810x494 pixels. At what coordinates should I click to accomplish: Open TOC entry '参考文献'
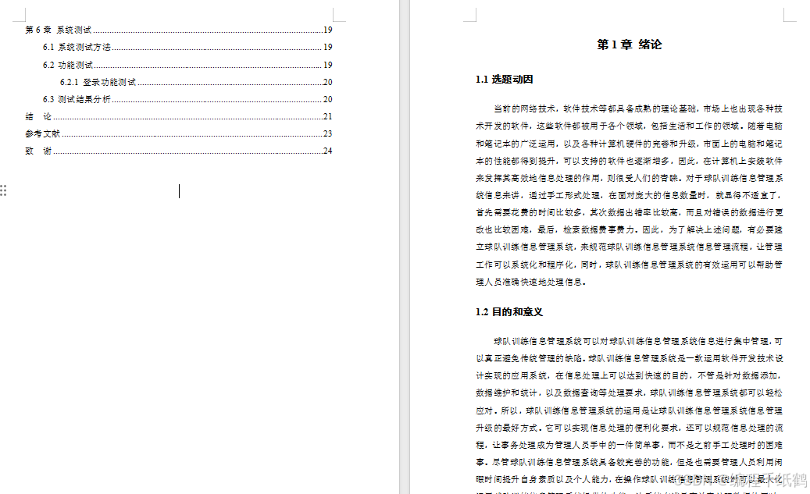(179, 133)
